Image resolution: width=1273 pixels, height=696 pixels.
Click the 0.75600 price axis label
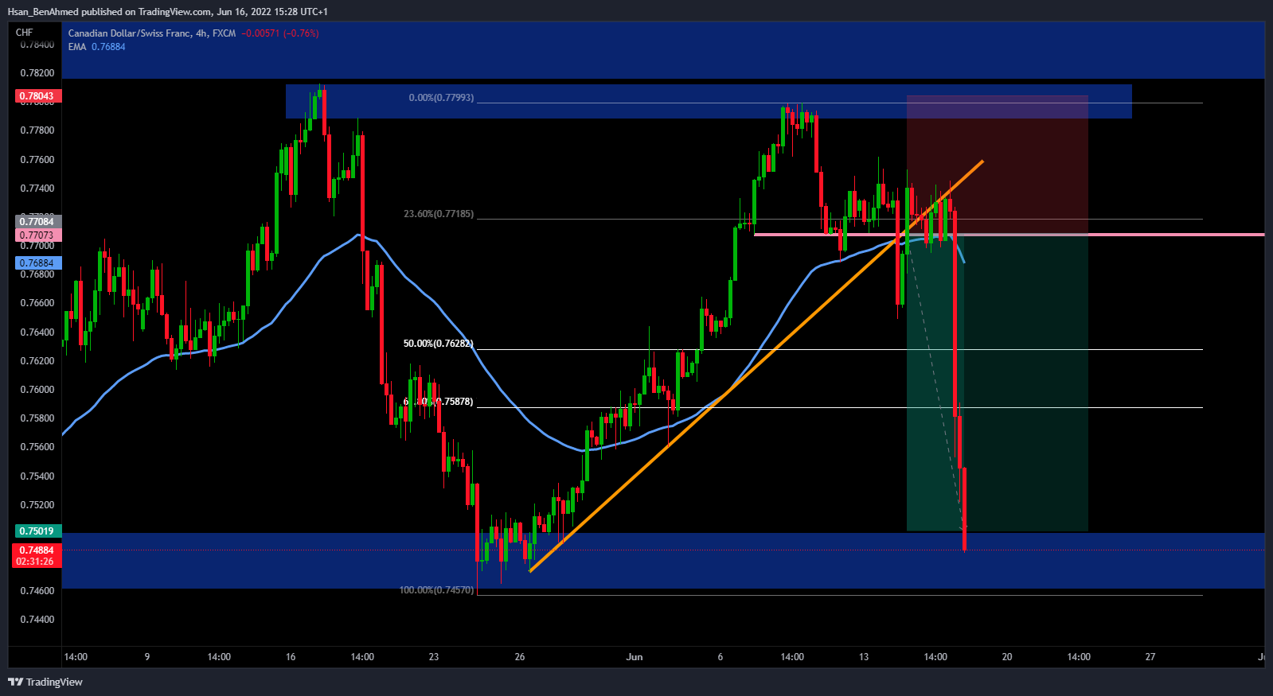pos(37,447)
